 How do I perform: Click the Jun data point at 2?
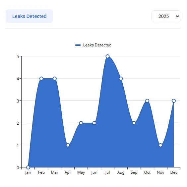coord(94,123)
